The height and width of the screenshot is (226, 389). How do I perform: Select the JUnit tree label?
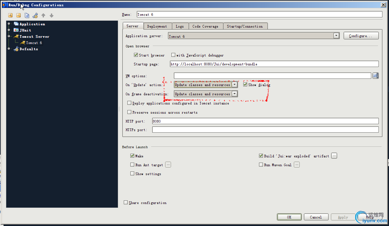pyautogui.click(x=25, y=30)
